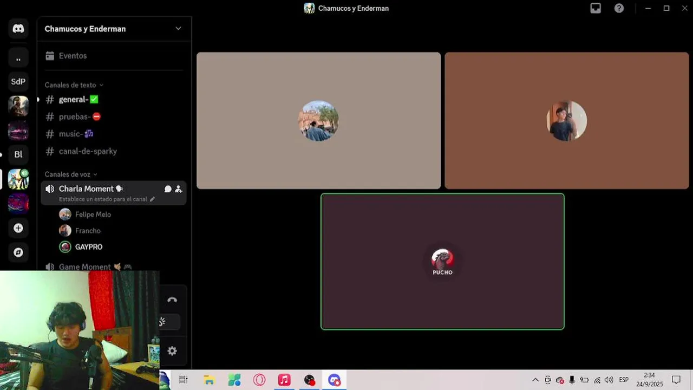This screenshot has height=390, width=693.
Task: Show hidden icons in system tray
Action: tap(535, 380)
